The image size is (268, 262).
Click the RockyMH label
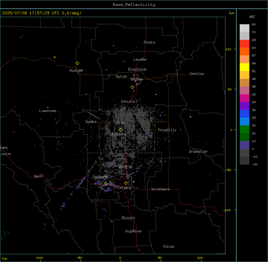pyautogui.click(x=76, y=70)
